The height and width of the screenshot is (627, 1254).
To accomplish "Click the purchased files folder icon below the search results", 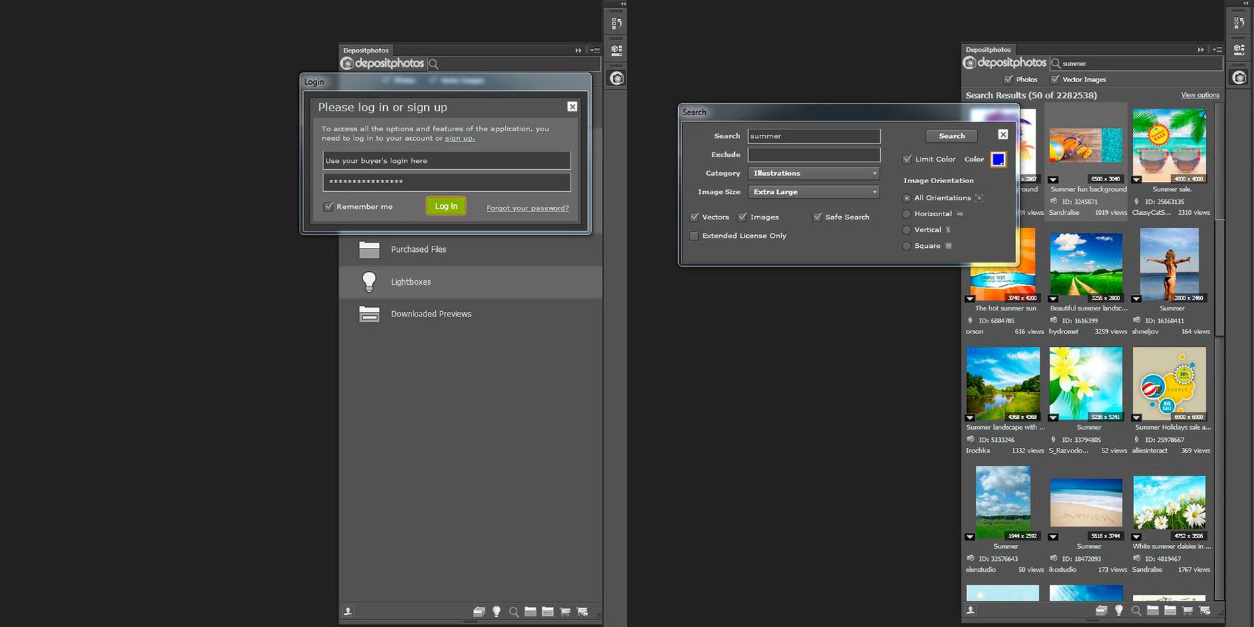I will pyautogui.click(x=1153, y=610).
